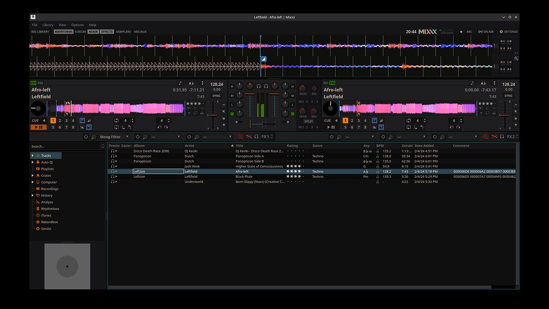549x309 pixels.
Task: Click the mix mode icon of FX1
Action: 249,136
